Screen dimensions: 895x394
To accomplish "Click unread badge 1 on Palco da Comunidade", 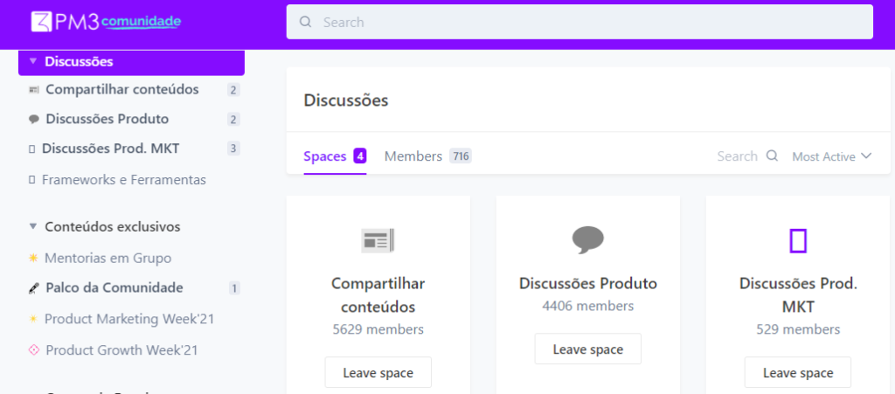I will [x=234, y=288].
